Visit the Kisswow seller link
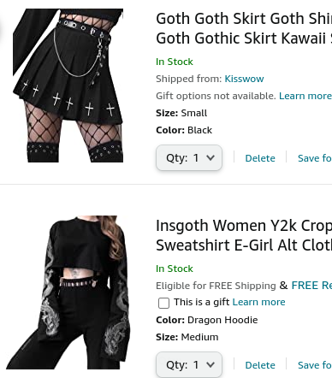332x378 pixels. (x=244, y=79)
